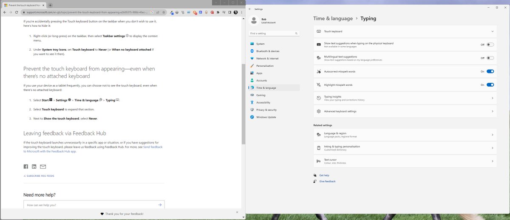Open a new Chrome tab
This screenshot has height=220, width=510.
point(50,5)
